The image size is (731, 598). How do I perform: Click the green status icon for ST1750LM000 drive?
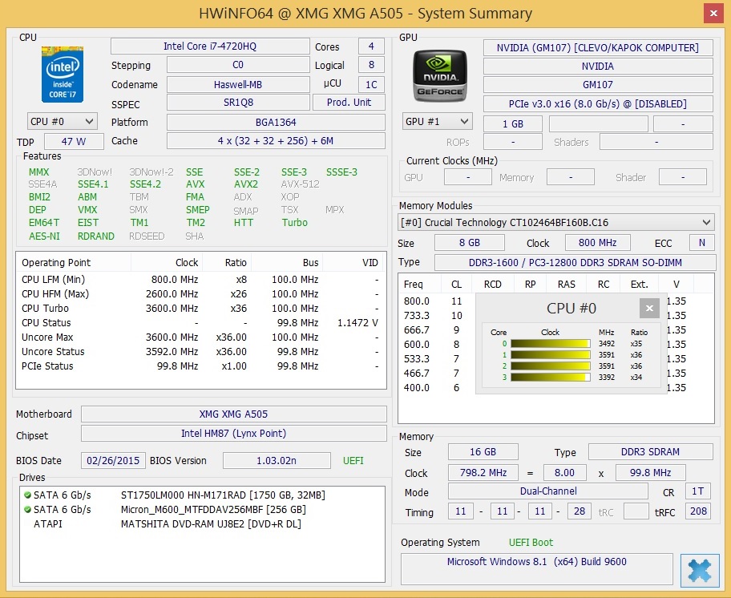[x=27, y=495]
